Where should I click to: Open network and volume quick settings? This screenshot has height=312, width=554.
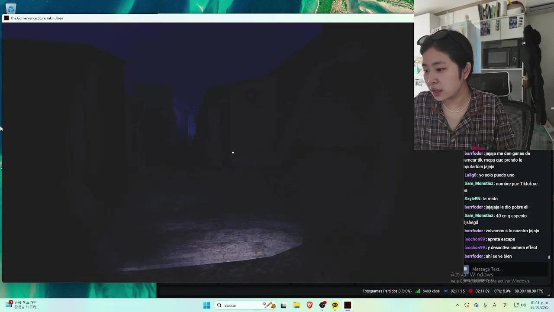pos(519,305)
